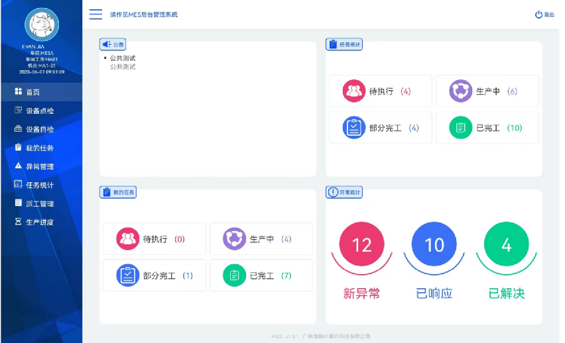This screenshot has height=343, width=565.
Task: Open 待执行 (0) in 我的任务
Action: [155, 239]
